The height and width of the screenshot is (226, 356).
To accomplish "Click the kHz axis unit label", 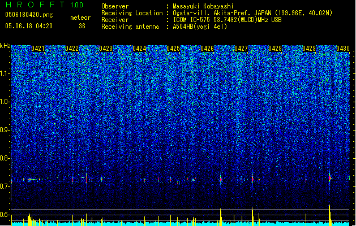I will pos(5,46).
